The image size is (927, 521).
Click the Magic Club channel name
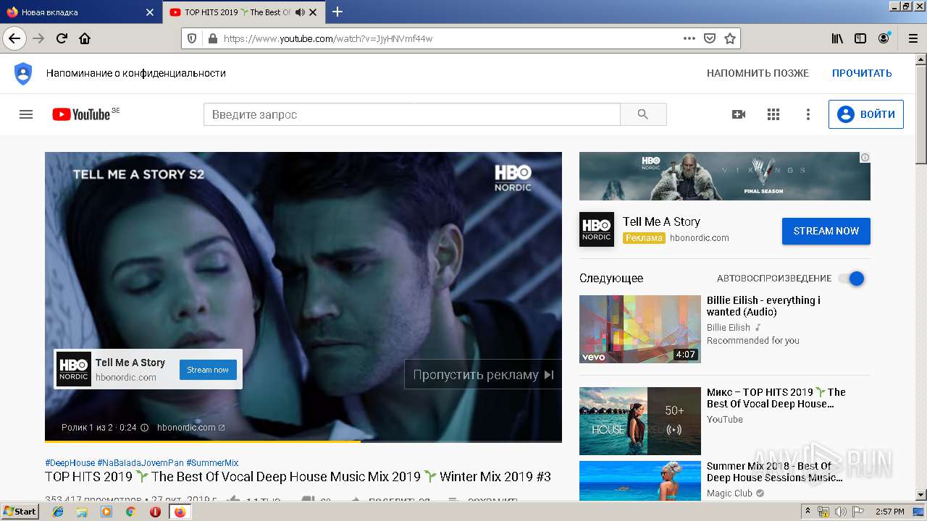coord(729,494)
